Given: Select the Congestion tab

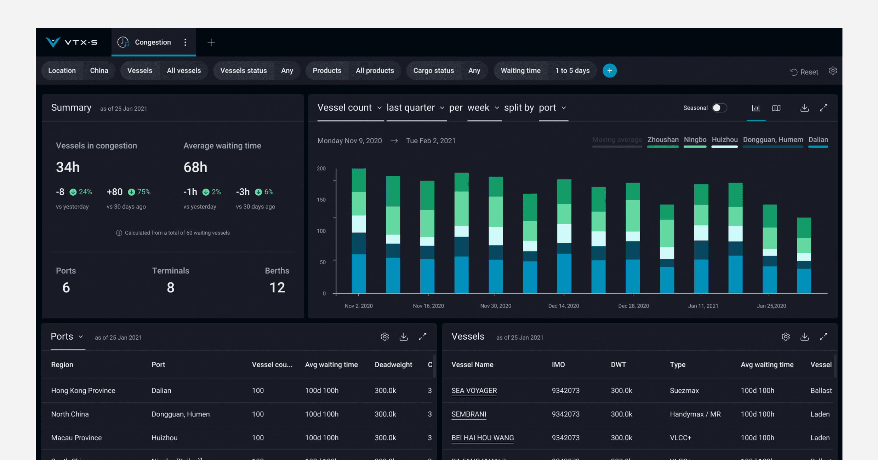Looking at the screenshot, I should coord(153,42).
